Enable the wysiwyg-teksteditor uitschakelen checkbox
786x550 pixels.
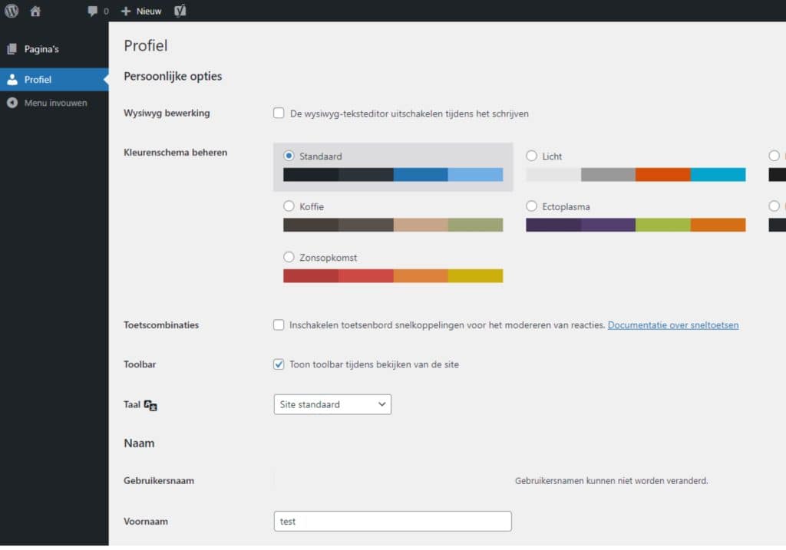pos(279,113)
